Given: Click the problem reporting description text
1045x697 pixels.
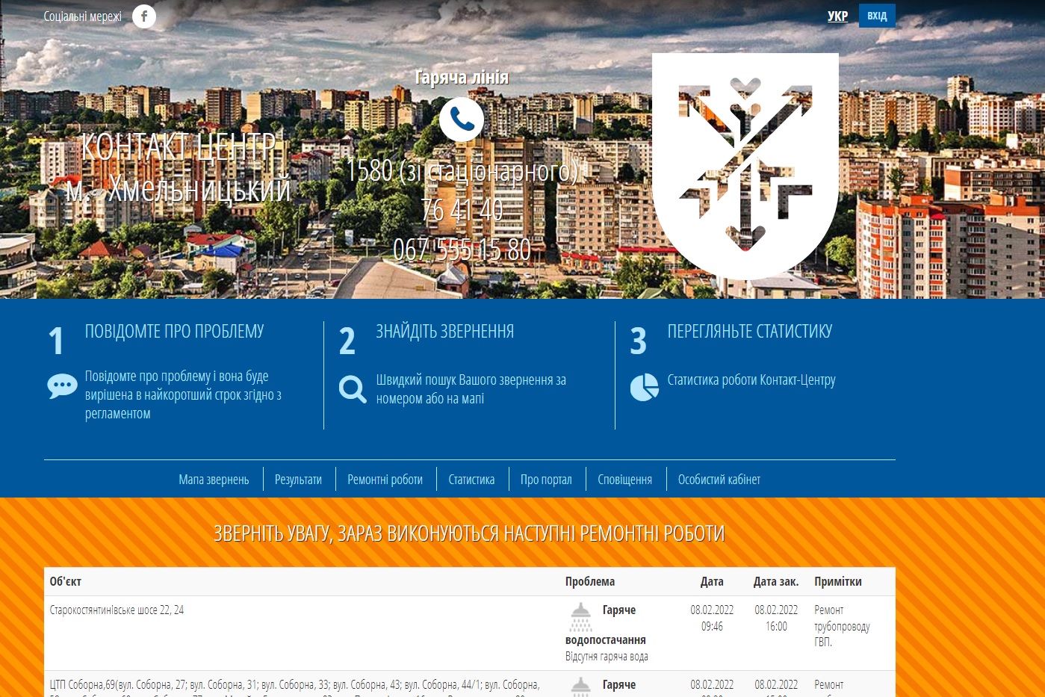Looking at the screenshot, I should tap(183, 394).
